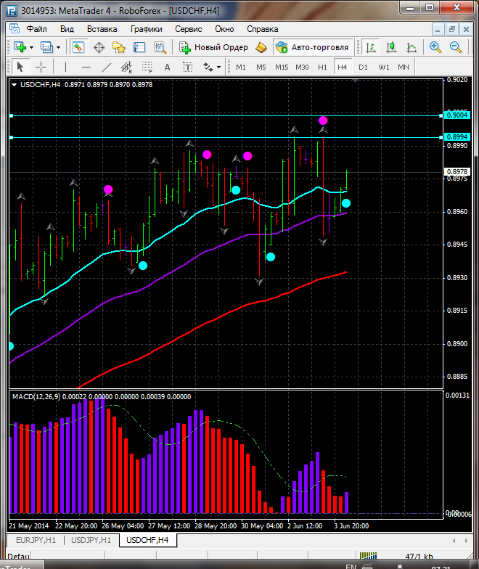Expand the profiles dropdown arrow
Screen dimensions: 479x569
(x=59, y=47)
